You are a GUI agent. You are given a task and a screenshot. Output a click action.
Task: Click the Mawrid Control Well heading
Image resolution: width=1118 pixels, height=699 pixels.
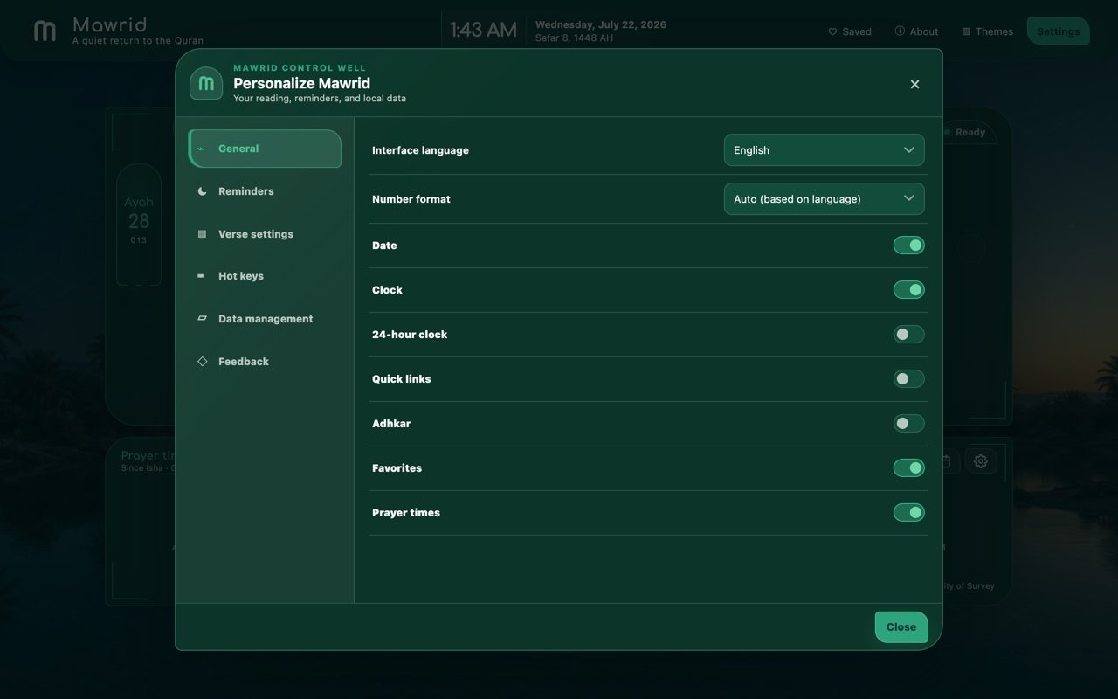click(x=300, y=68)
